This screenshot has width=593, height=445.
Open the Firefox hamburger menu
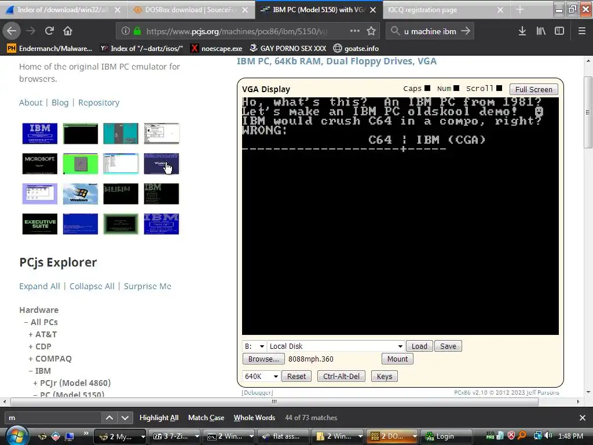point(582,31)
